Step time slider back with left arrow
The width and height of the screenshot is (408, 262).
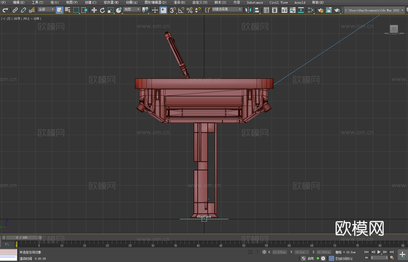click(x=4, y=238)
